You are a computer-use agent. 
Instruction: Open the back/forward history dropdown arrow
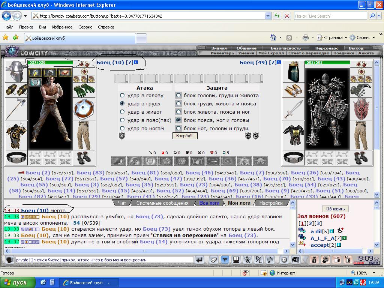(25, 16)
